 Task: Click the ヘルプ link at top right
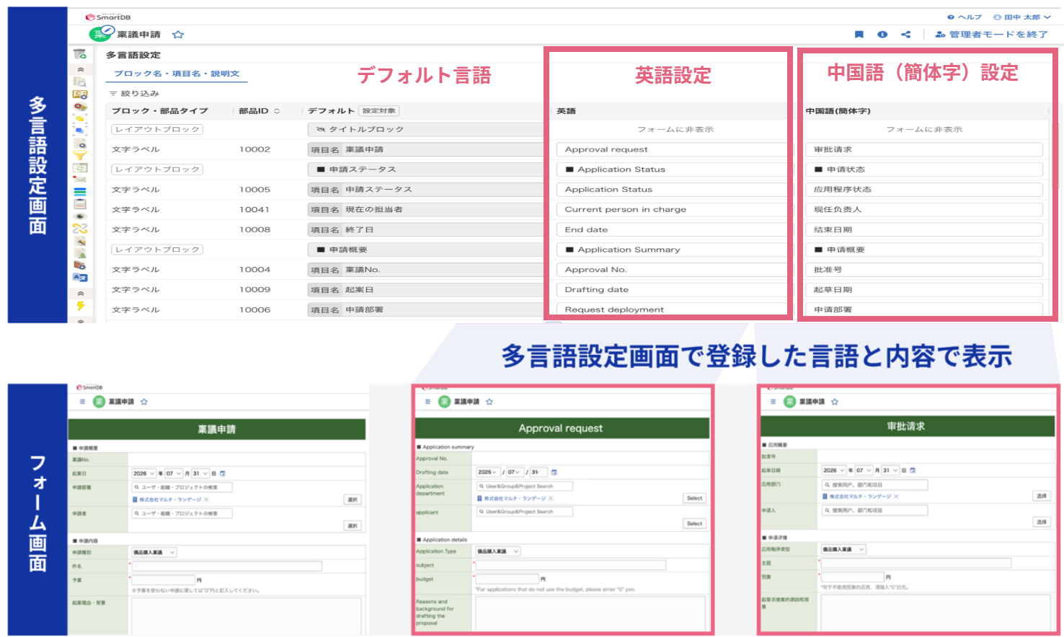tap(965, 17)
